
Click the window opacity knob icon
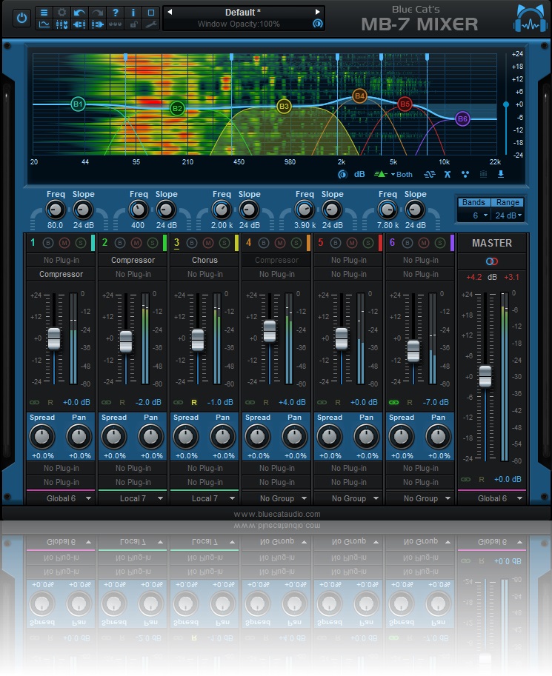click(318, 24)
